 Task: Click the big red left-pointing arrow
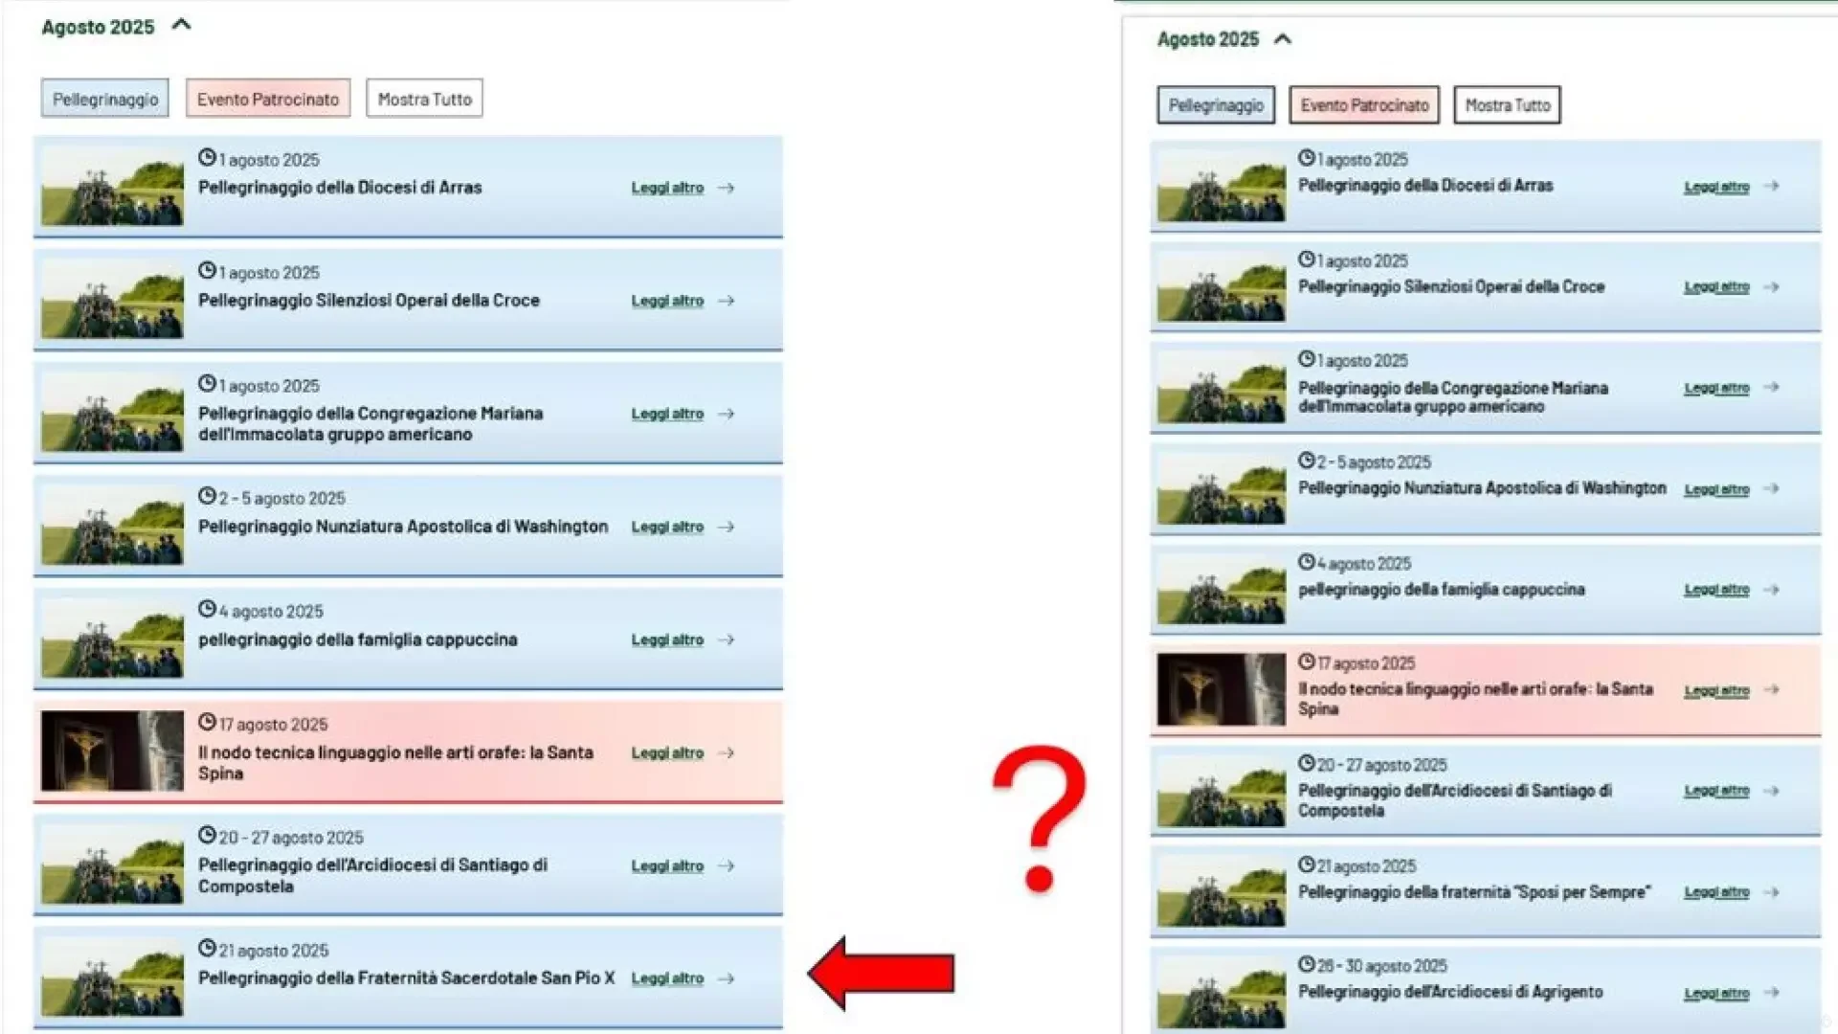pos(881,973)
